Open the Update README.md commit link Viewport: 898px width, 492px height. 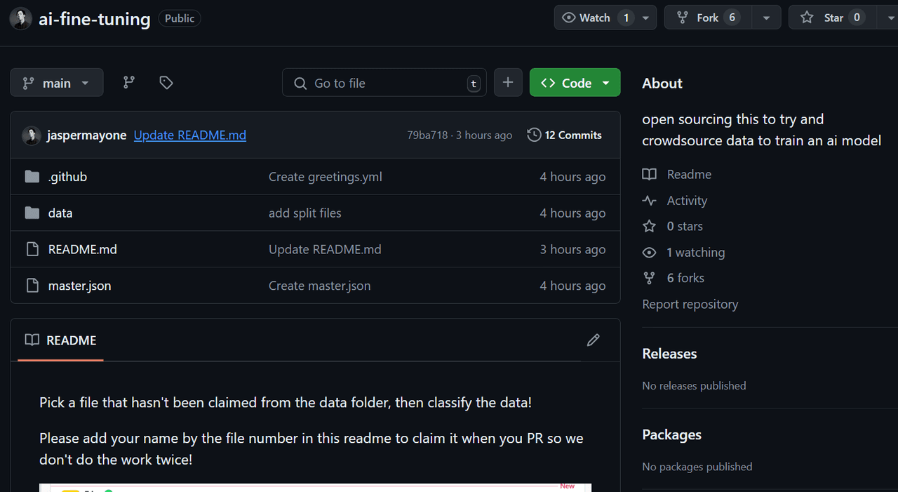click(x=189, y=135)
